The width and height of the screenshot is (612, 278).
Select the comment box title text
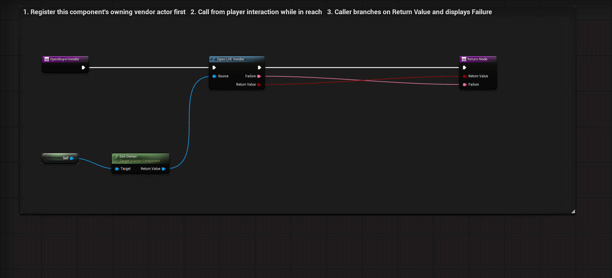click(x=258, y=12)
